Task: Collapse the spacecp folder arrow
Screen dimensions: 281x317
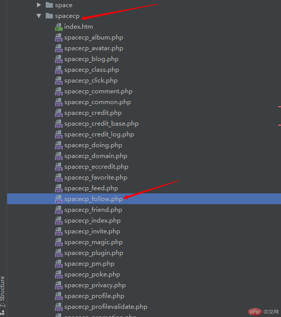Action: click(39, 16)
